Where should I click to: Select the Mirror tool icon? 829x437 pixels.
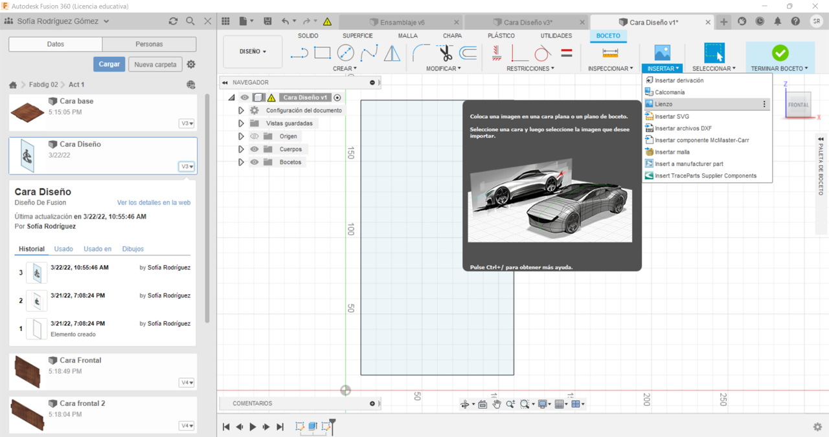point(392,53)
